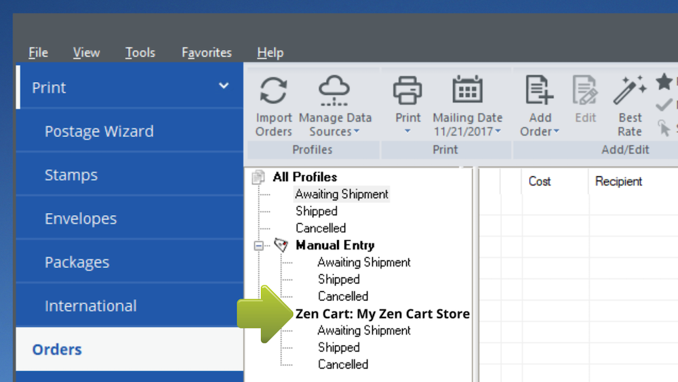678x382 pixels.
Task: Select Envelopes in the sidebar
Action: click(129, 218)
